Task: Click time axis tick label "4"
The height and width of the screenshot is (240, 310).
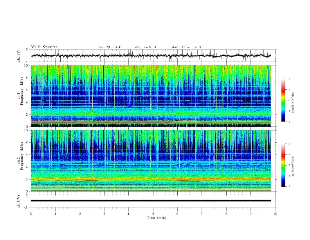Action: [129, 214]
